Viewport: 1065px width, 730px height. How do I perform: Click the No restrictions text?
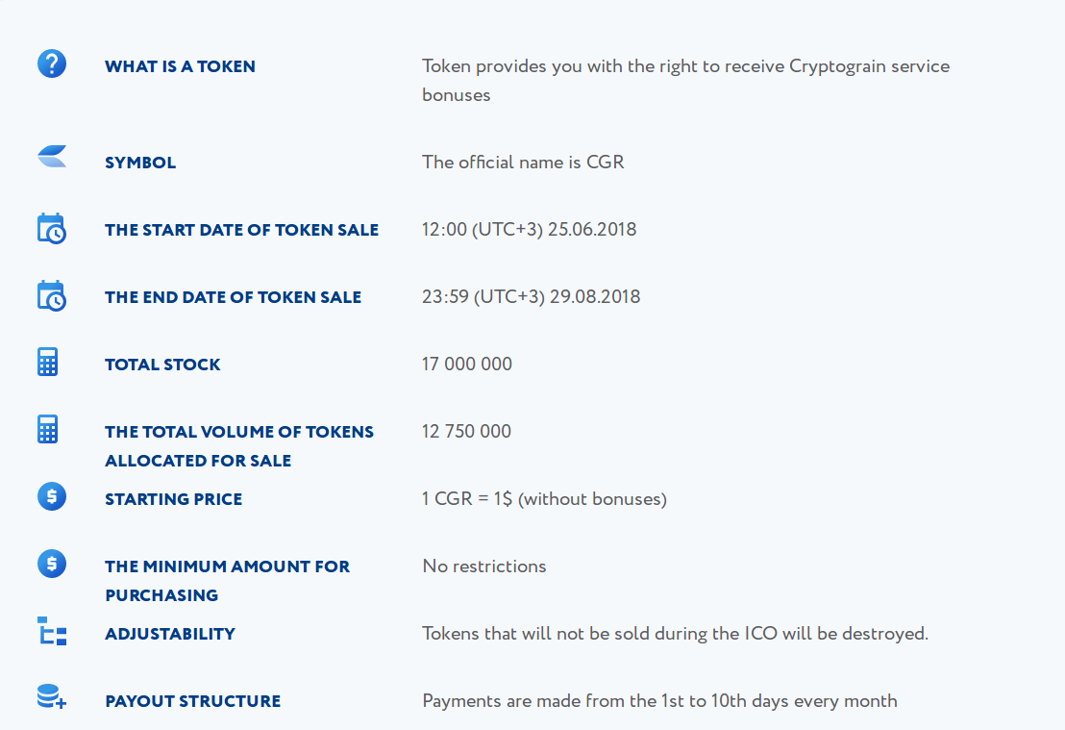[x=484, y=566]
